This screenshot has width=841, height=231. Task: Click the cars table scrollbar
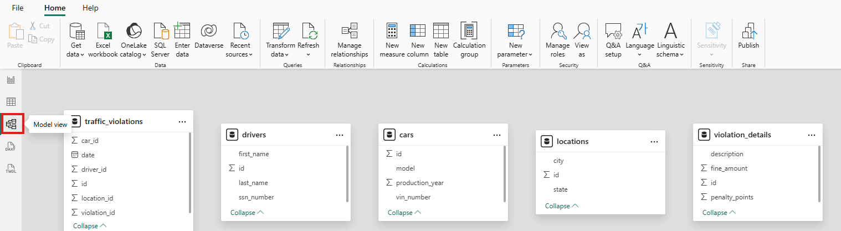pos(505,174)
